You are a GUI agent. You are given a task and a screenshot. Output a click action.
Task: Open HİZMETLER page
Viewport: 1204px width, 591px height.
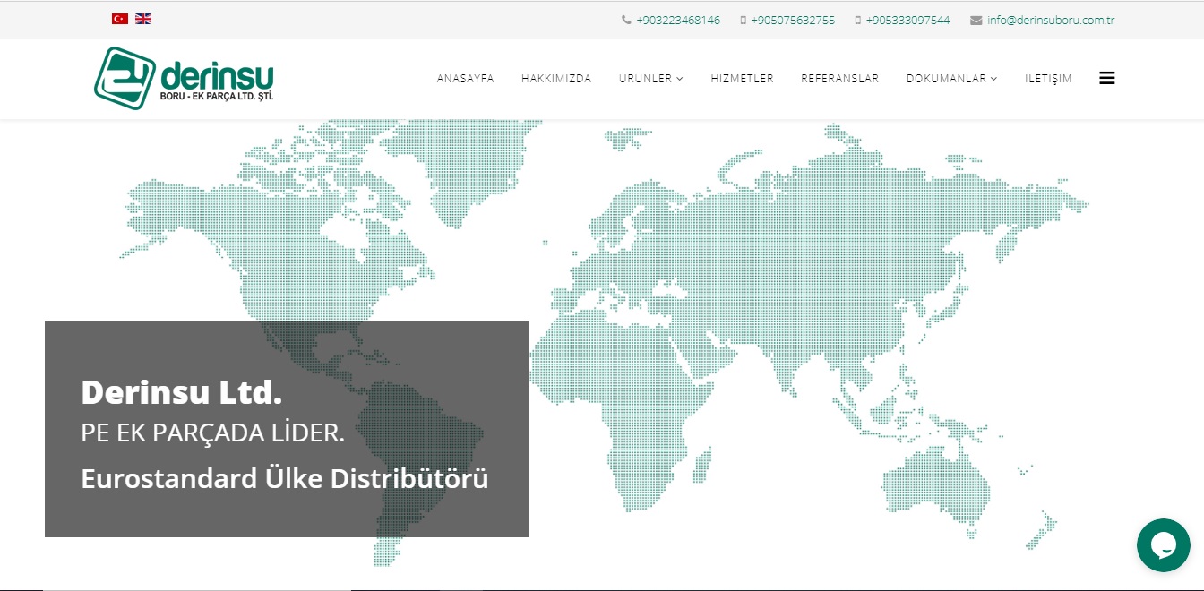pyautogui.click(x=742, y=79)
